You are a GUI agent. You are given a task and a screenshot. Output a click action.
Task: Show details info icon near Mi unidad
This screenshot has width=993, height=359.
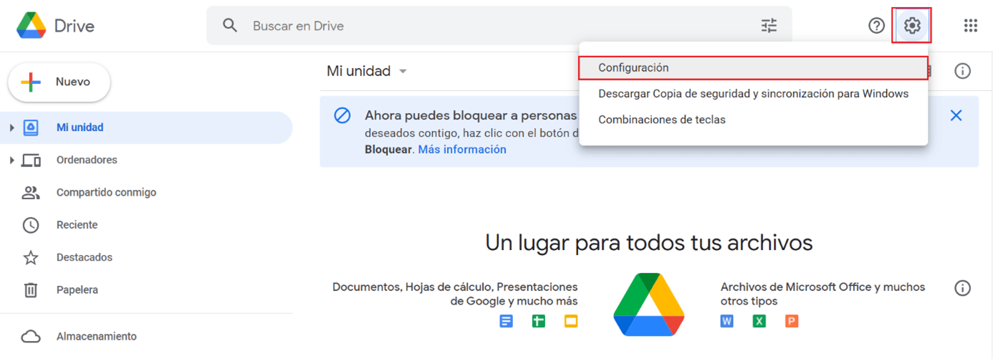(963, 71)
